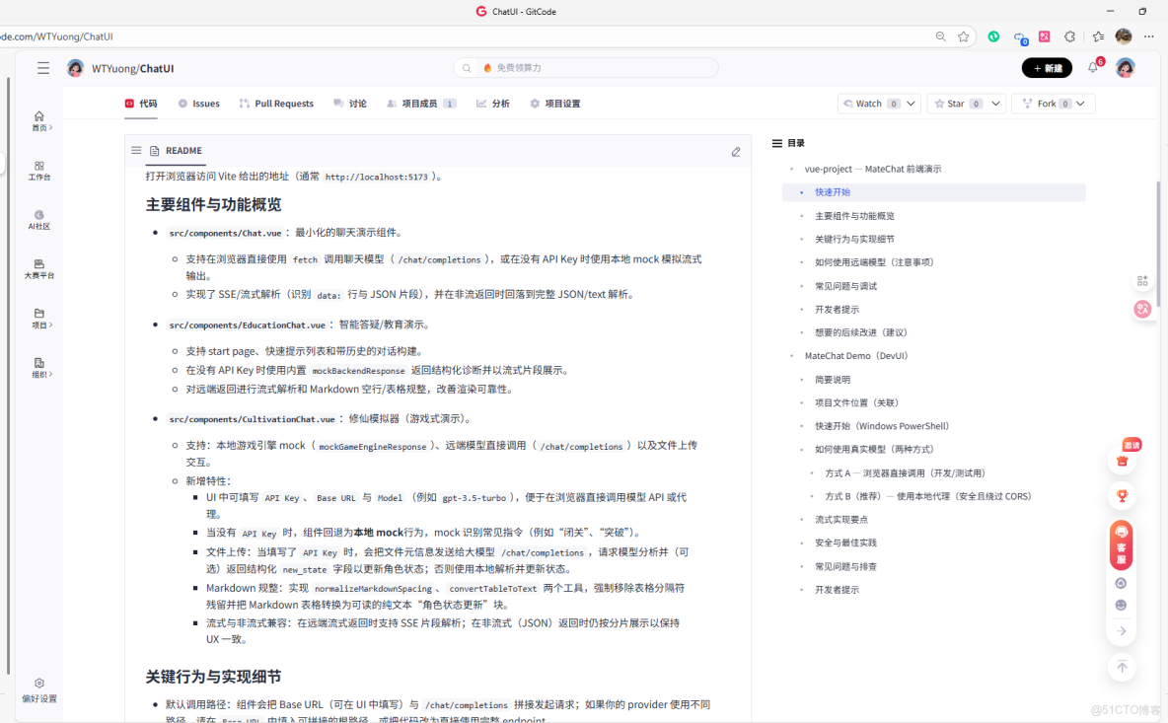Toggle Watch for the repo

[x=868, y=103]
